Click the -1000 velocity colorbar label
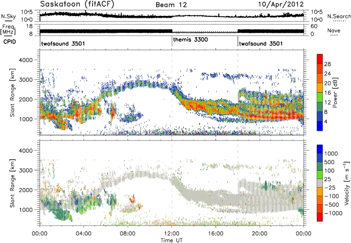This screenshot has width=351, height=243. click(333, 213)
